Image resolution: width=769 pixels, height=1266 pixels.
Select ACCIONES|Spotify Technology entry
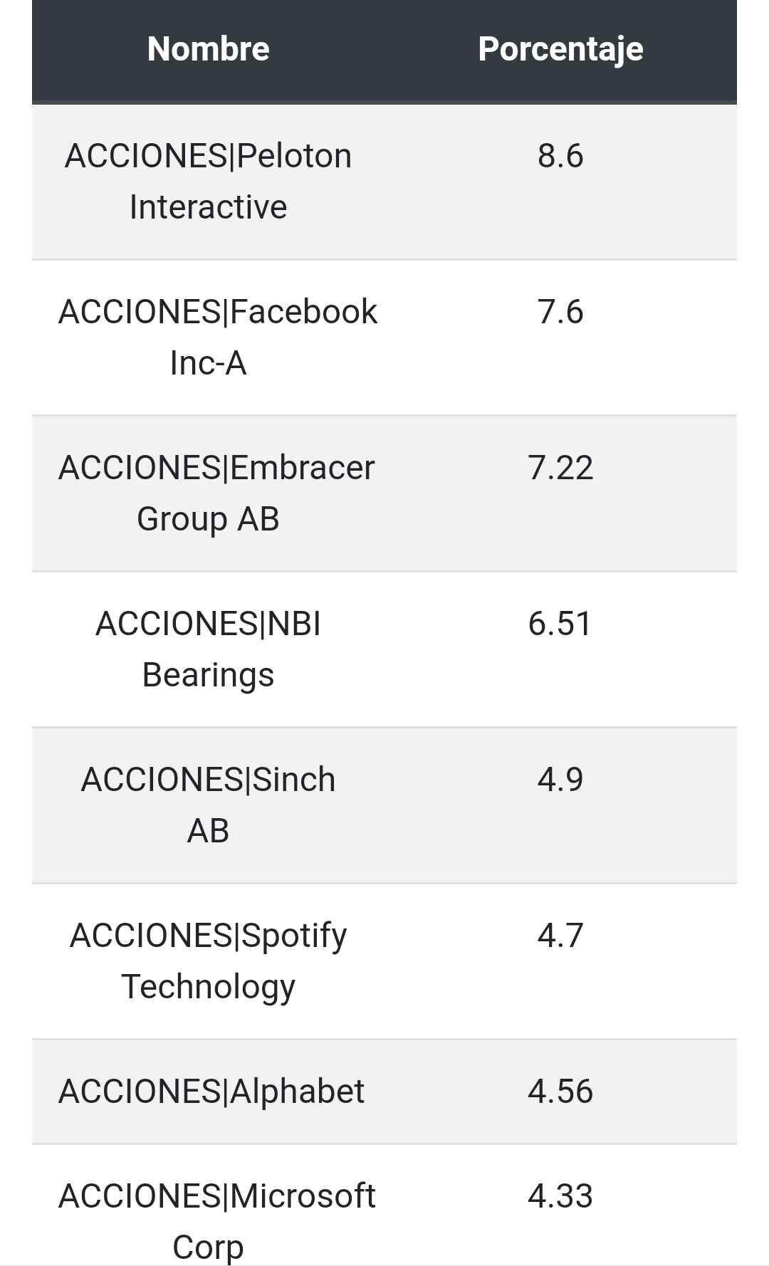pyautogui.click(x=208, y=961)
